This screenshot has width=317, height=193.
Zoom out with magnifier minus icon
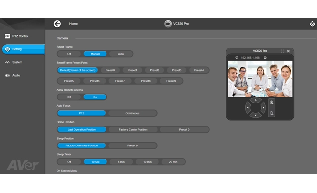pos(272,113)
